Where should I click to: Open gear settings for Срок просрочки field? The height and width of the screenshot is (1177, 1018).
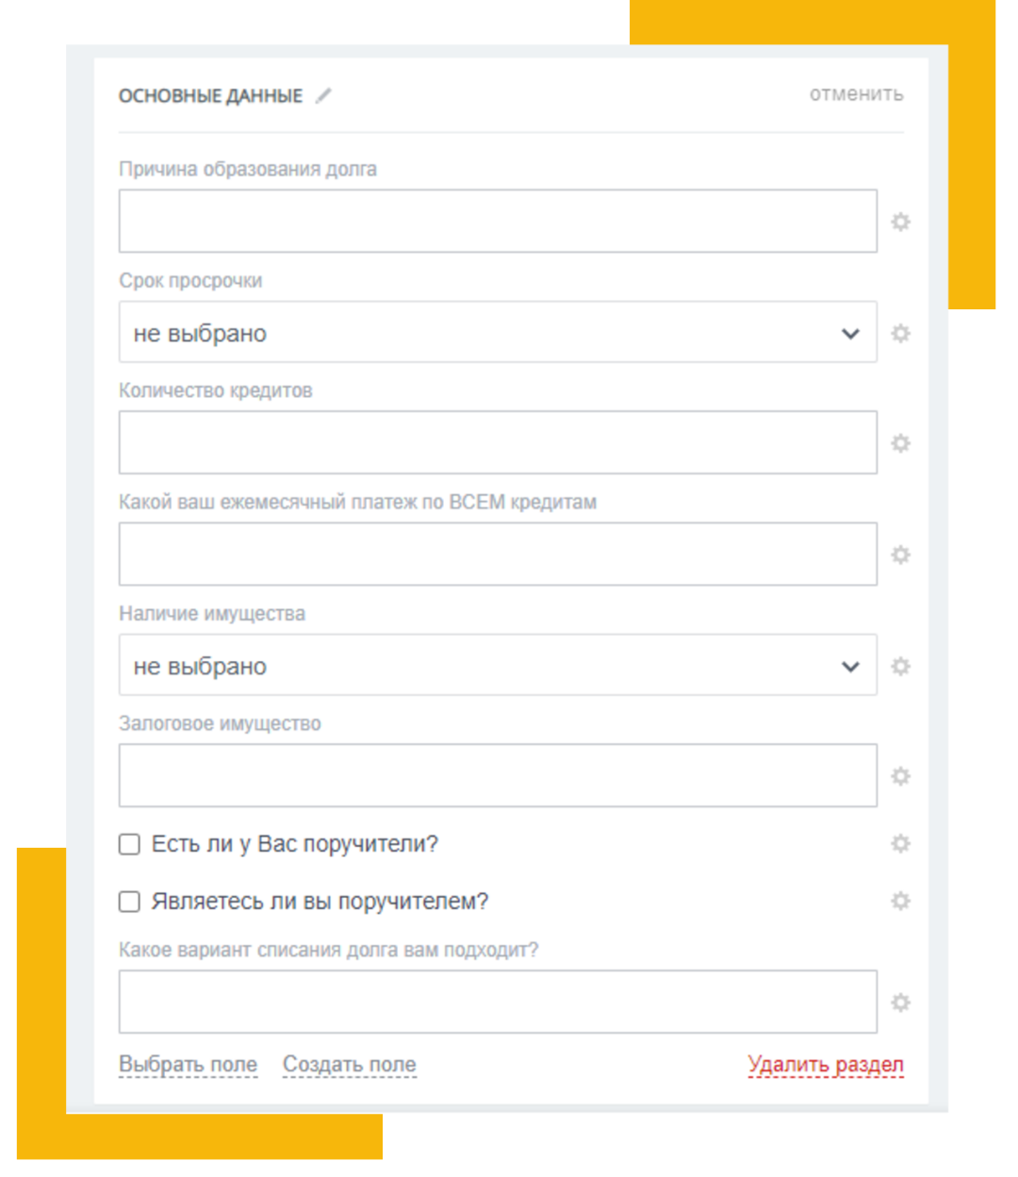pos(901,333)
